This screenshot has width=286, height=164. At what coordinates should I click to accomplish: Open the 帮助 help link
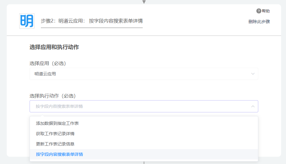pyautogui.click(x=266, y=11)
